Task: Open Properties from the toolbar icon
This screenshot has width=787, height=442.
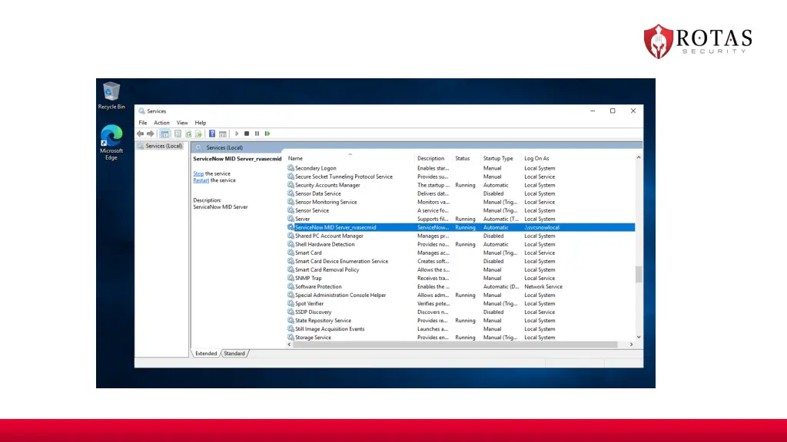Action: click(x=178, y=134)
